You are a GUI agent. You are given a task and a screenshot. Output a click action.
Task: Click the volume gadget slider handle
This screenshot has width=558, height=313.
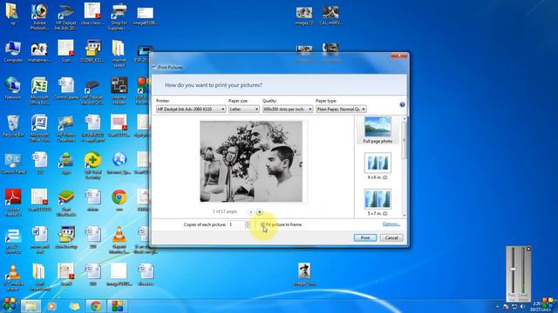pyautogui.click(x=513, y=270)
